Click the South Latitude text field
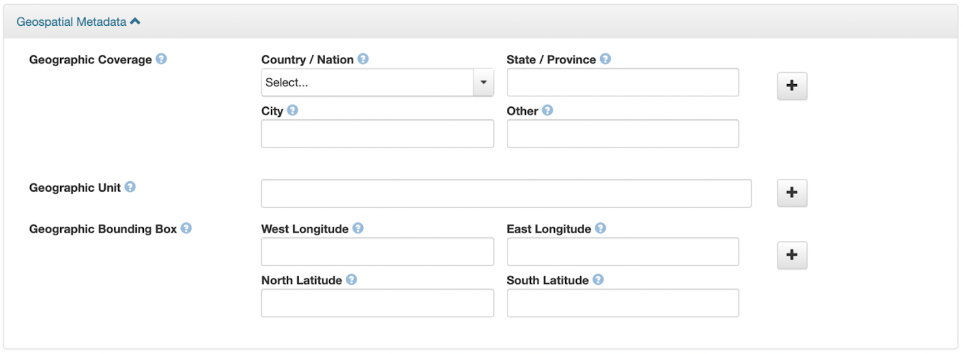 [622, 303]
